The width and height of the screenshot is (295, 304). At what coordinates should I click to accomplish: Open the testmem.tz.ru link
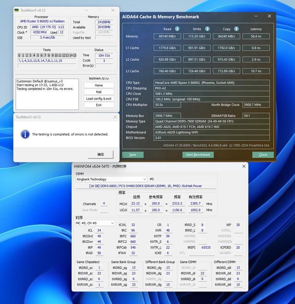coord(98,78)
